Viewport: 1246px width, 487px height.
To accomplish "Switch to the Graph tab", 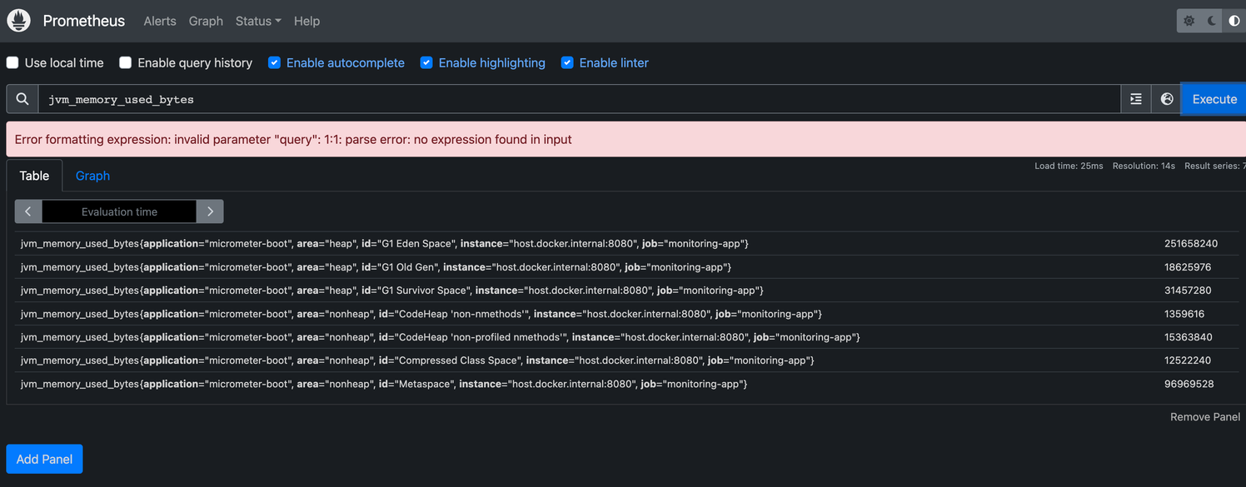I will 92,176.
